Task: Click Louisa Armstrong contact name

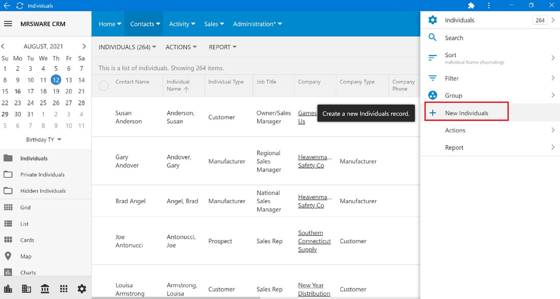Action: 130,289
